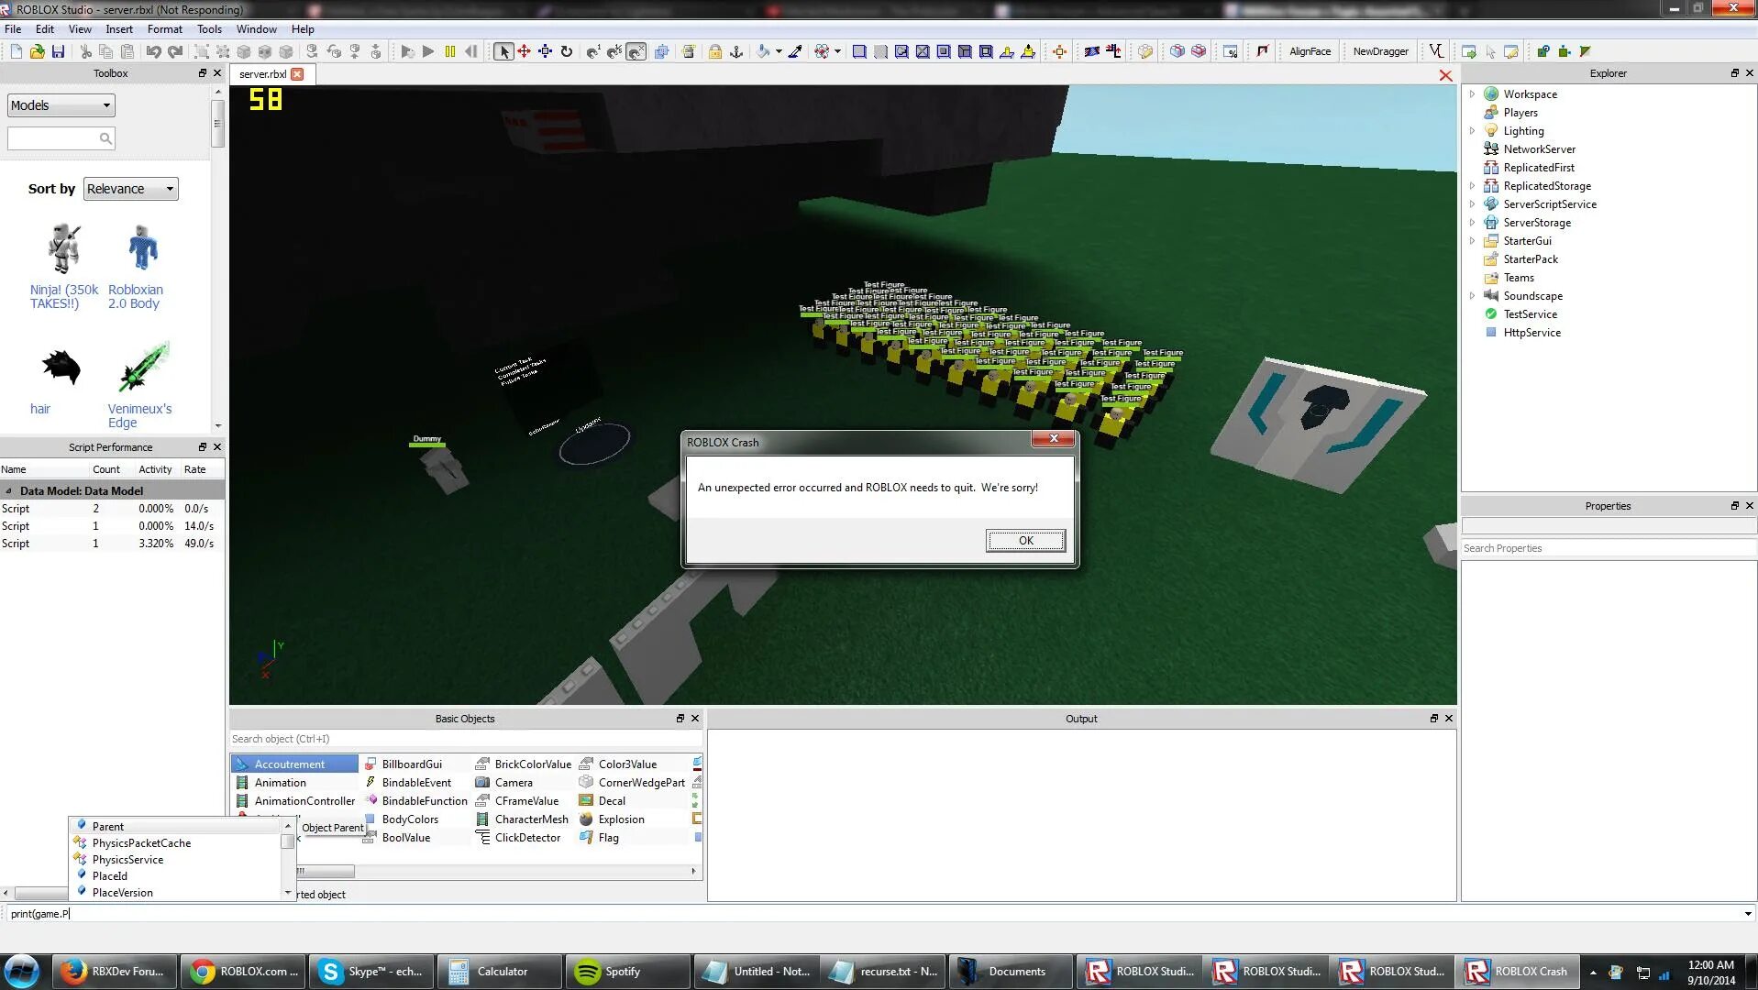Open the Insert menu
The width and height of the screenshot is (1758, 990).
[x=119, y=29]
